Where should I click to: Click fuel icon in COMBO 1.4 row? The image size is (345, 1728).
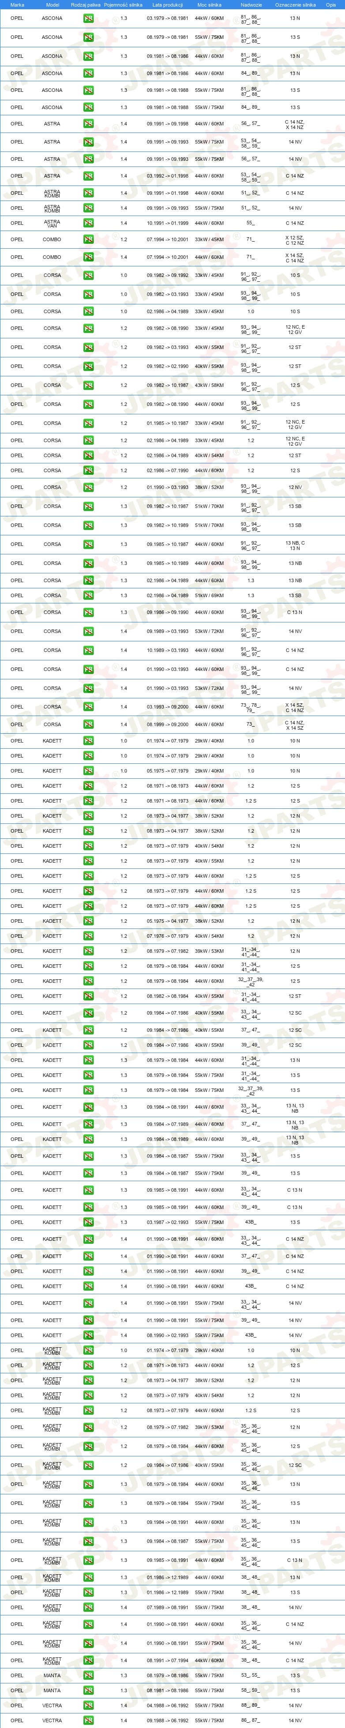click(88, 257)
